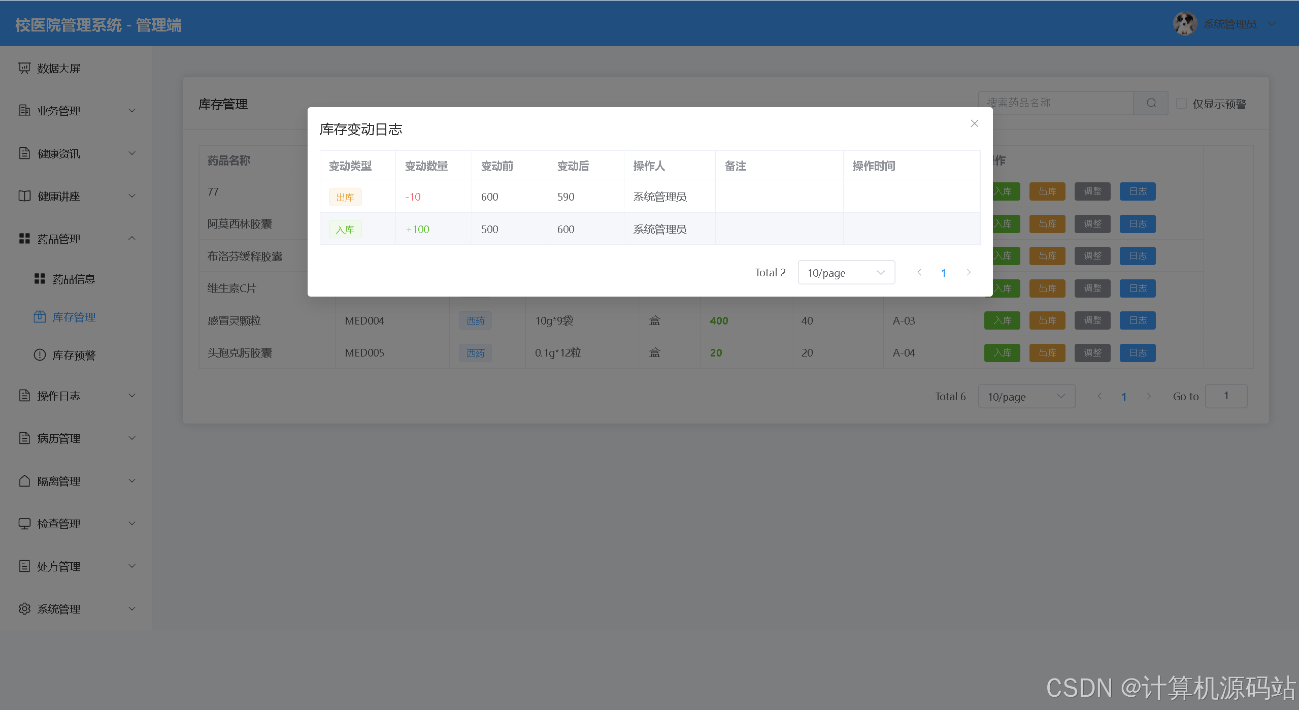This screenshot has height=710, width=1299.
Task: Select the 药品信息 submenu item
Action: (76, 279)
